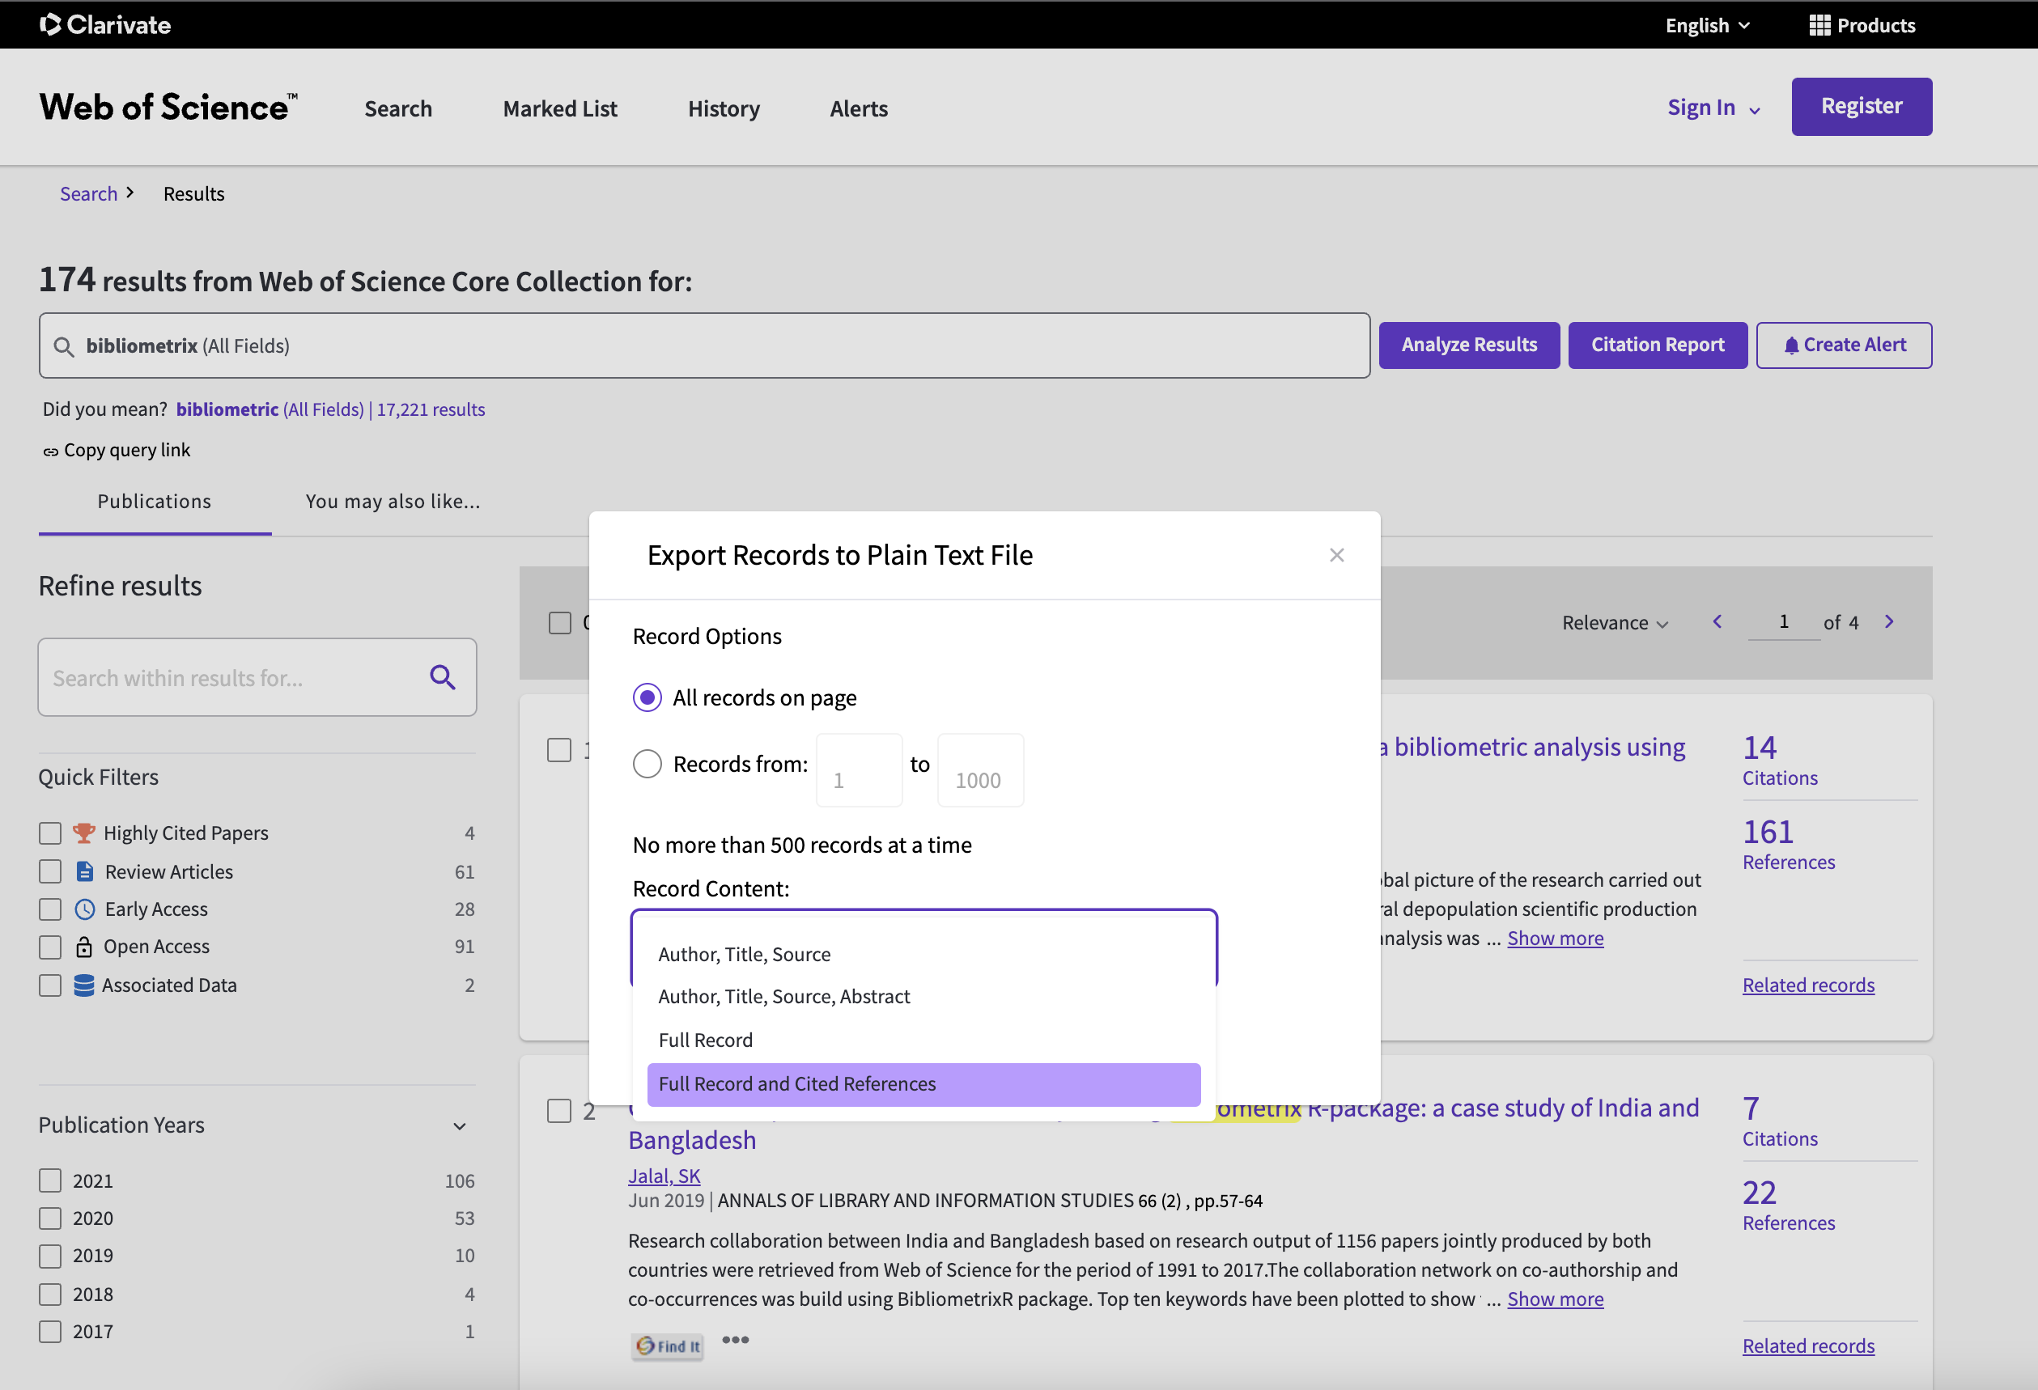The width and height of the screenshot is (2038, 1390).
Task: Open the Relevance sort dropdown
Action: coord(1615,622)
